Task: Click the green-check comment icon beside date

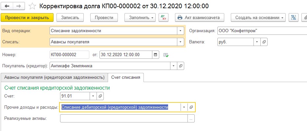Action: point(166,55)
